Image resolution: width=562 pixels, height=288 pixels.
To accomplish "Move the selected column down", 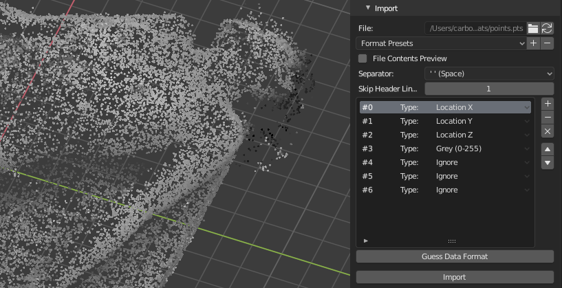I will pos(548,162).
